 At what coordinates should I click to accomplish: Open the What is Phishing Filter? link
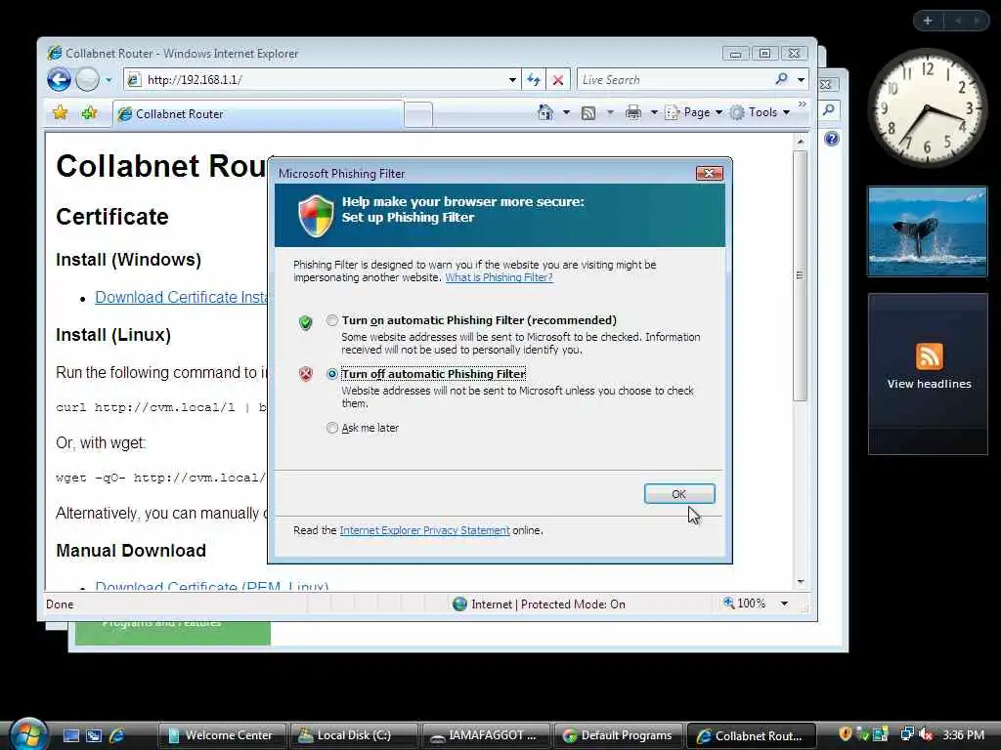[499, 277]
